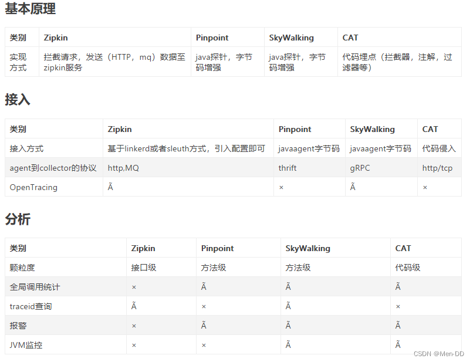Select the 全局调用统计 row label
This screenshot has width=473, height=362.
click(35, 287)
